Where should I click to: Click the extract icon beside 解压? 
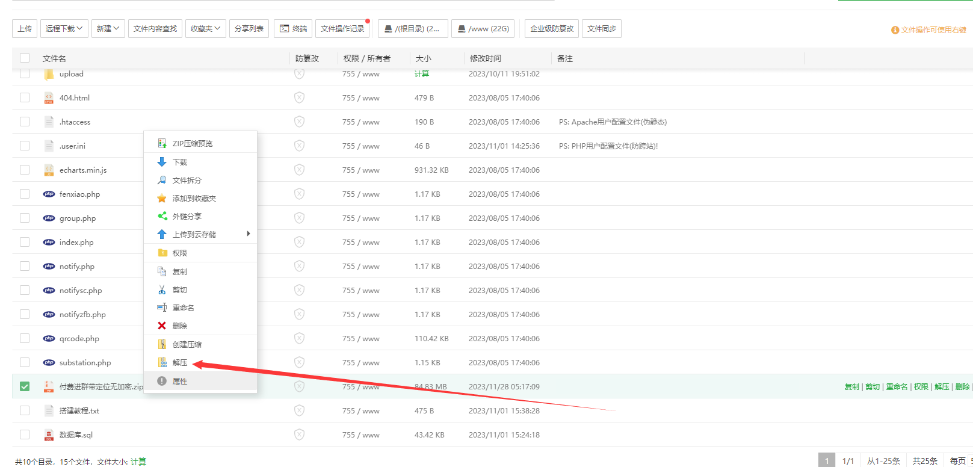point(162,362)
